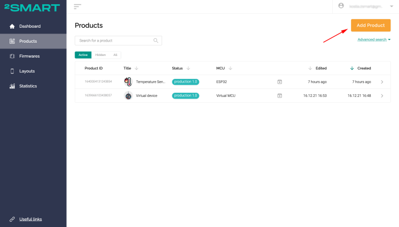The width and height of the screenshot is (399, 227).
Task: Click the 16.12.21 16:53 edited date
Action: pos(315,96)
